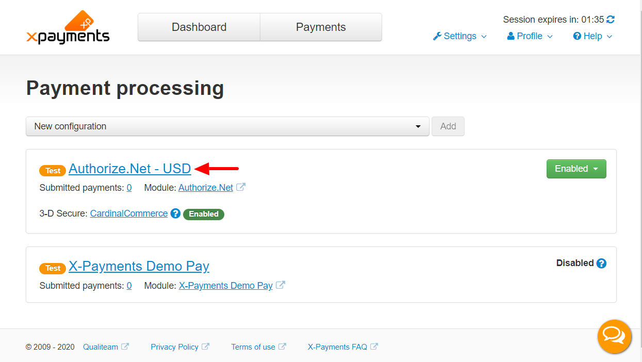Click external link icon beside Terms of use
The height and width of the screenshot is (362, 642).
(282, 347)
